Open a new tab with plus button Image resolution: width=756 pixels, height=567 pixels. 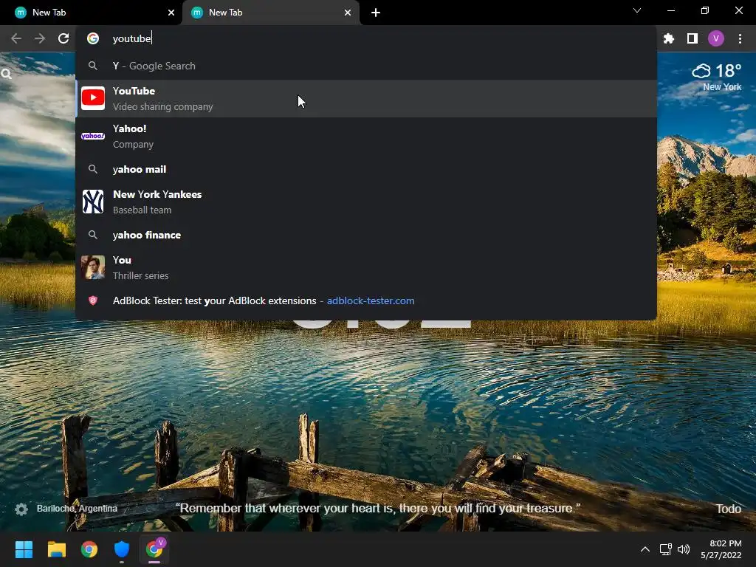tap(376, 13)
